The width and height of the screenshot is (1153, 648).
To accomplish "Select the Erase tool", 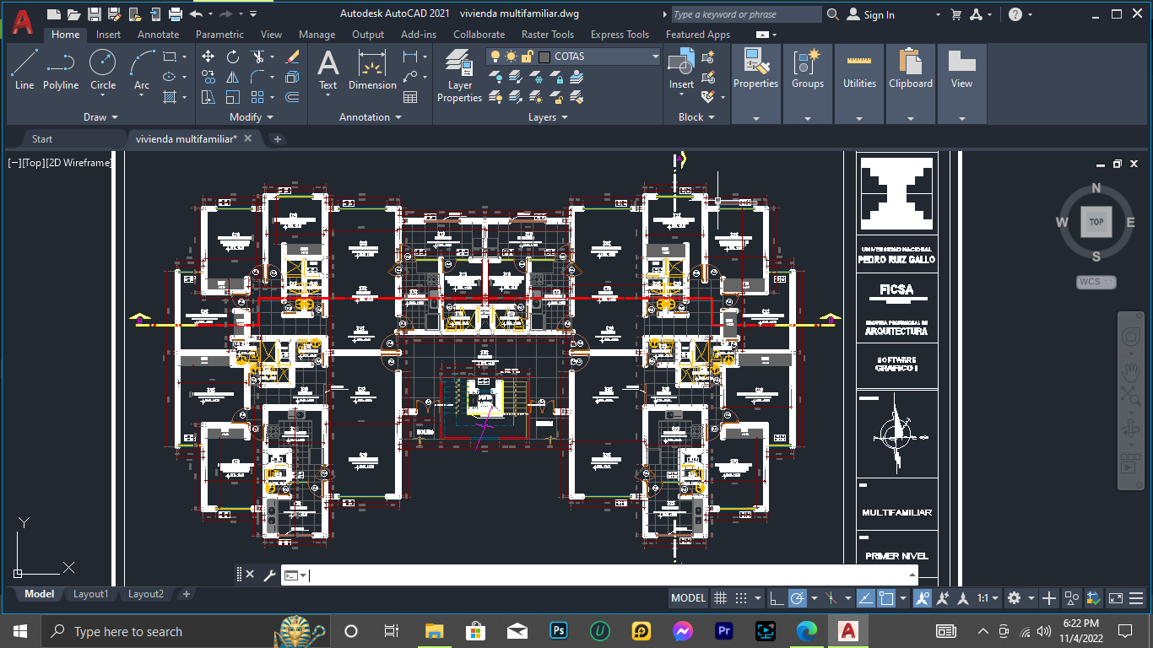I will [292, 57].
